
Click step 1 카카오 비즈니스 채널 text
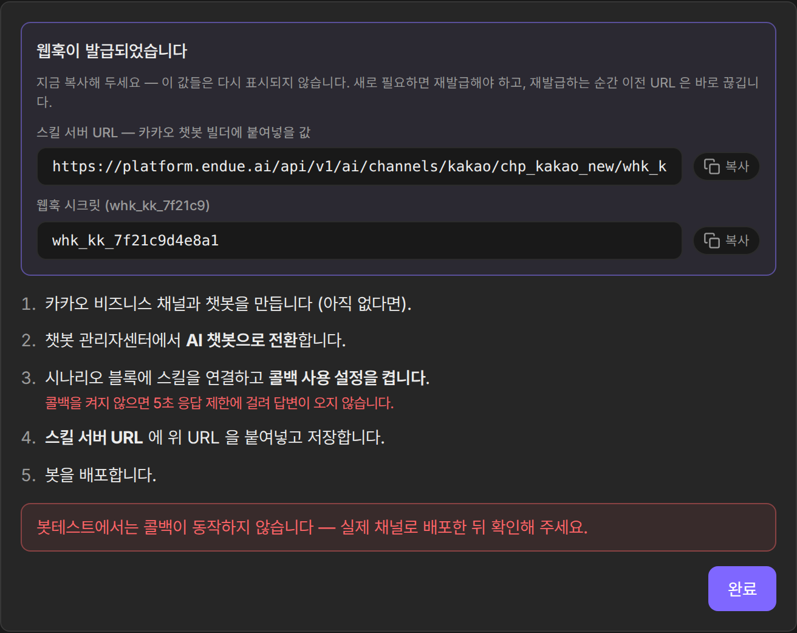pos(228,304)
